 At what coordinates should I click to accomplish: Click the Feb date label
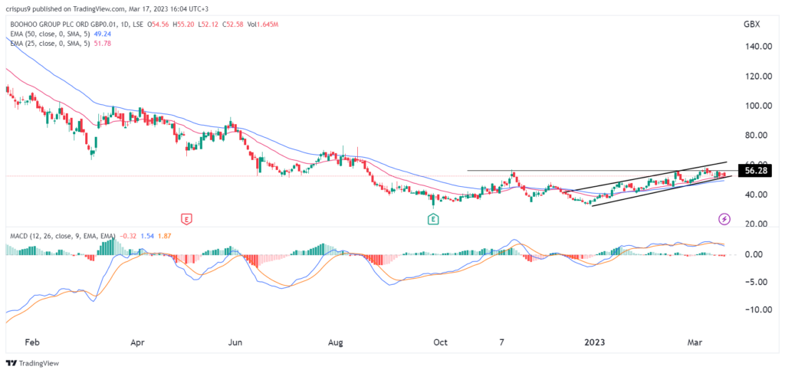pos(31,343)
